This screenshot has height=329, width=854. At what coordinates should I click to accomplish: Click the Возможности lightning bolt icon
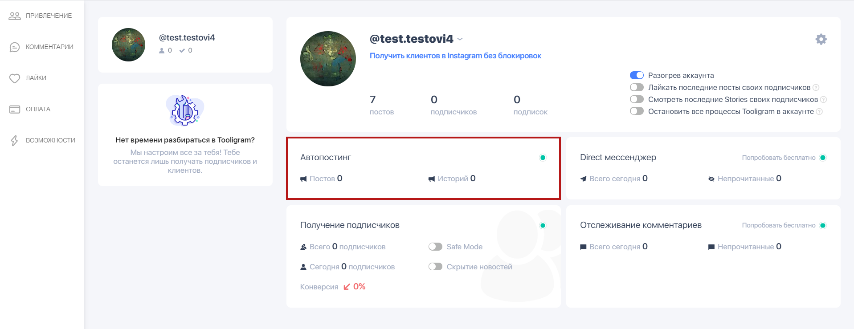[x=15, y=141]
